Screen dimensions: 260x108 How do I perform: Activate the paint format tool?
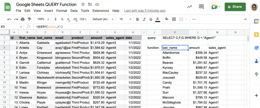29,19
